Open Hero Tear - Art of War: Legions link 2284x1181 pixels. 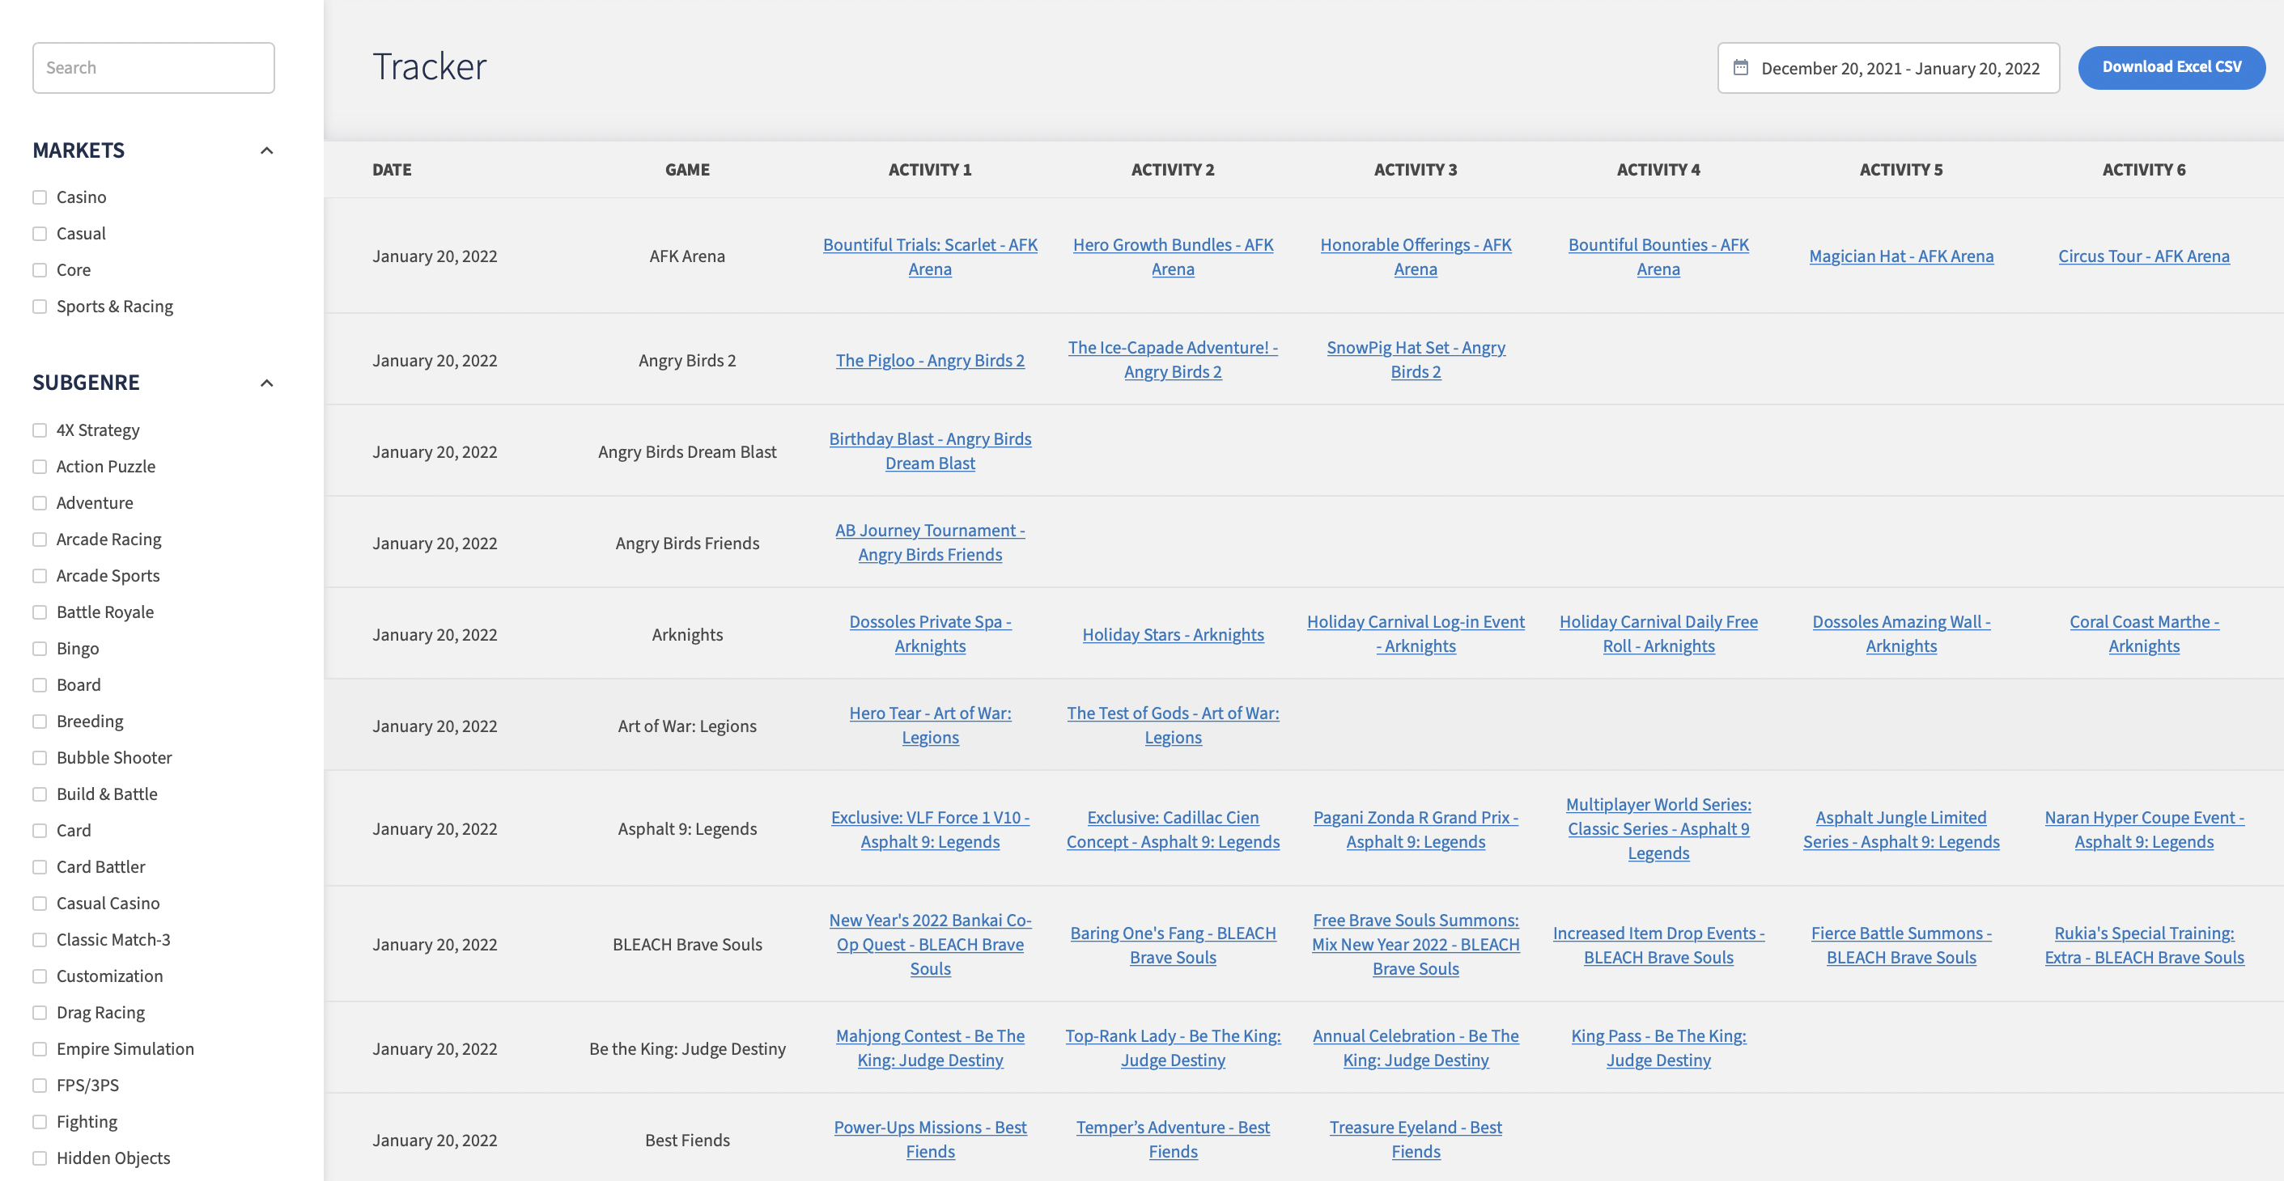(929, 725)
